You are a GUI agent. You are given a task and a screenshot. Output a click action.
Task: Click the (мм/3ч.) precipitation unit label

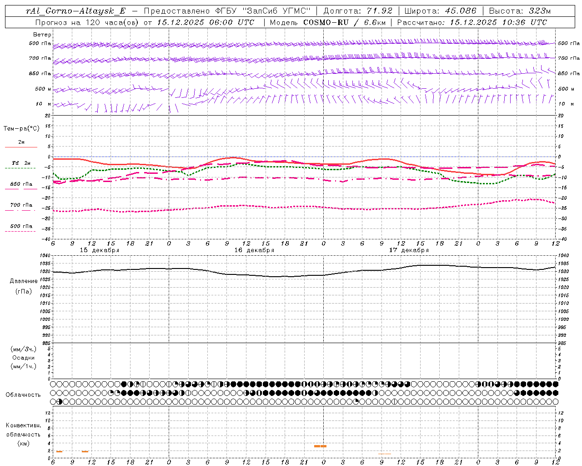24,349
